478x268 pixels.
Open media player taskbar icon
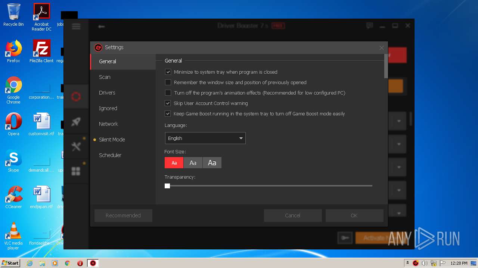[55, 263]
